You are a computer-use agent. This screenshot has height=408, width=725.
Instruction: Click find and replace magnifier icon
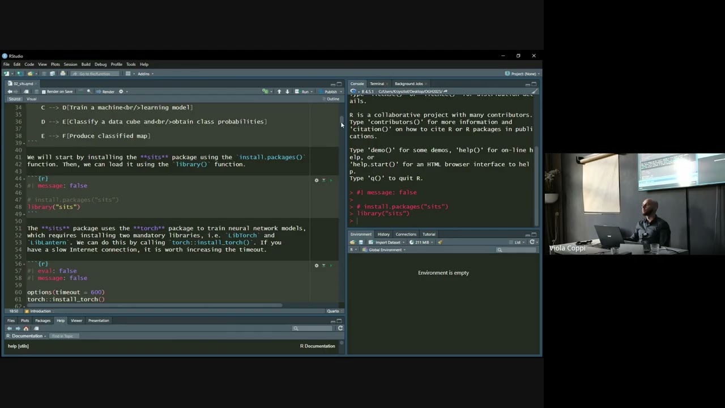(89, 91)
